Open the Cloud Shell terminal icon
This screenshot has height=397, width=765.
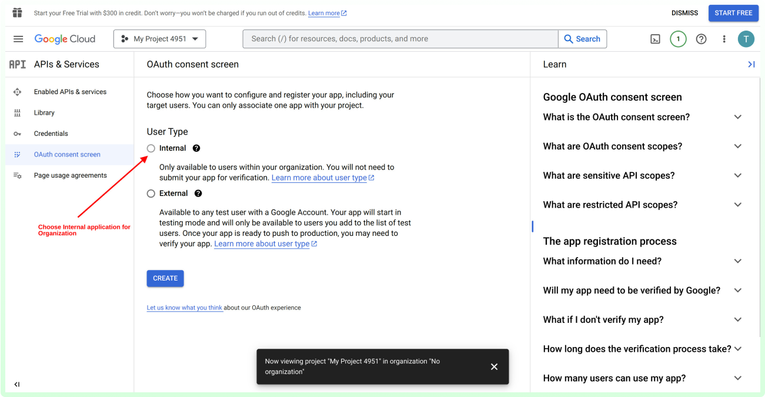point(655,39)
